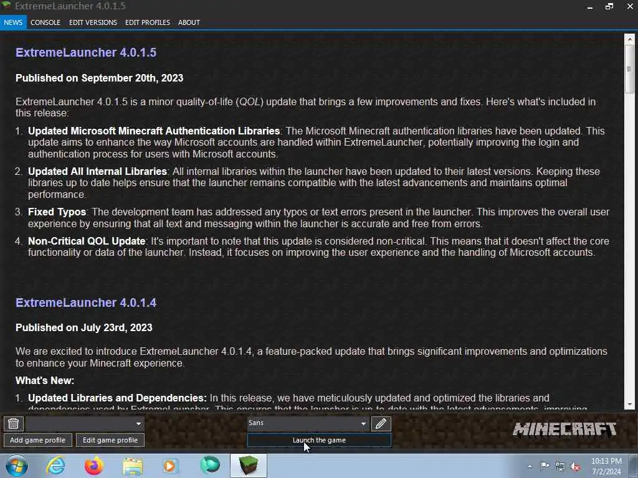Click the Launch the game button

click(319, 440)
